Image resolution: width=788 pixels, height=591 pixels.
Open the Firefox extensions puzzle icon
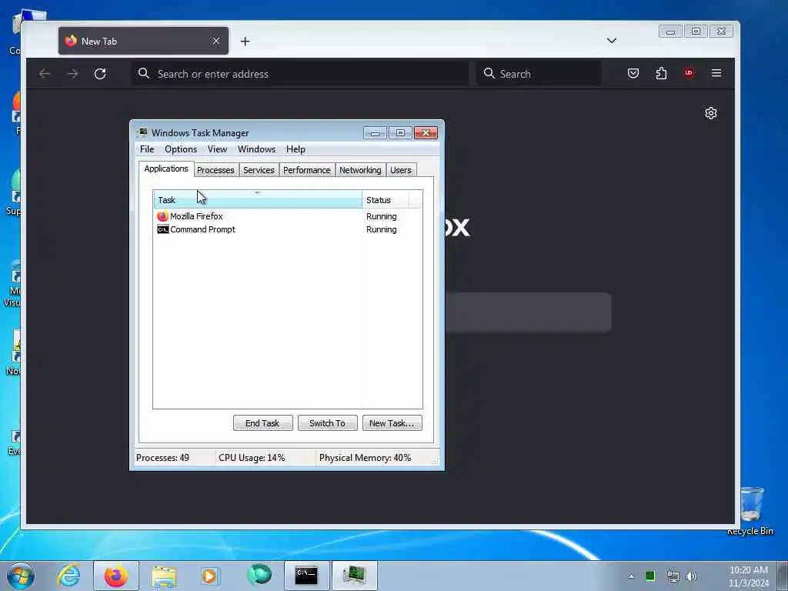coord(661,73)
